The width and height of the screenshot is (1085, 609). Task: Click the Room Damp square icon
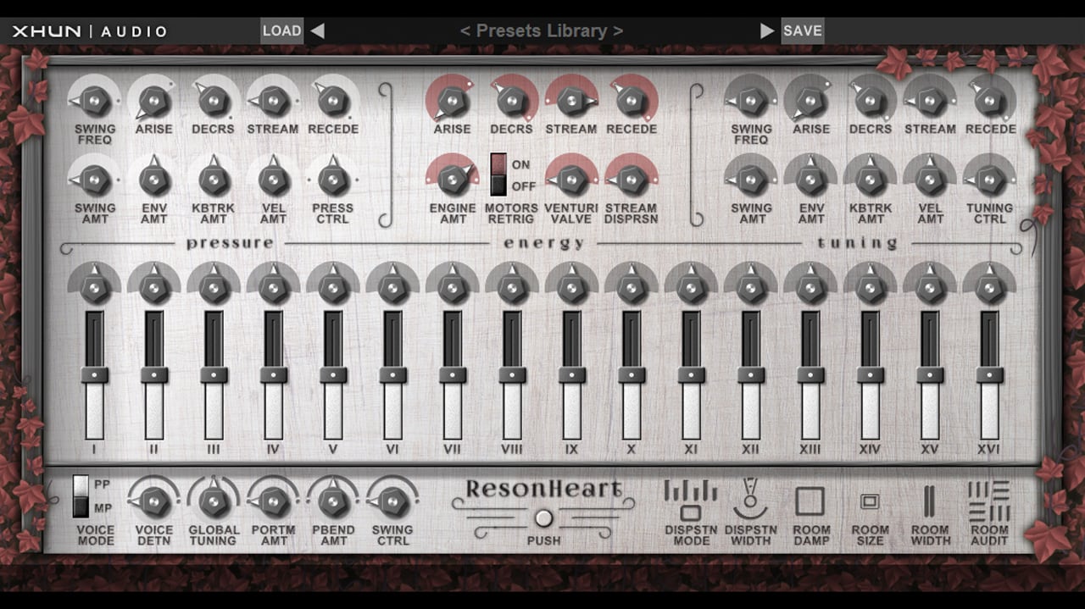point(810,501)
